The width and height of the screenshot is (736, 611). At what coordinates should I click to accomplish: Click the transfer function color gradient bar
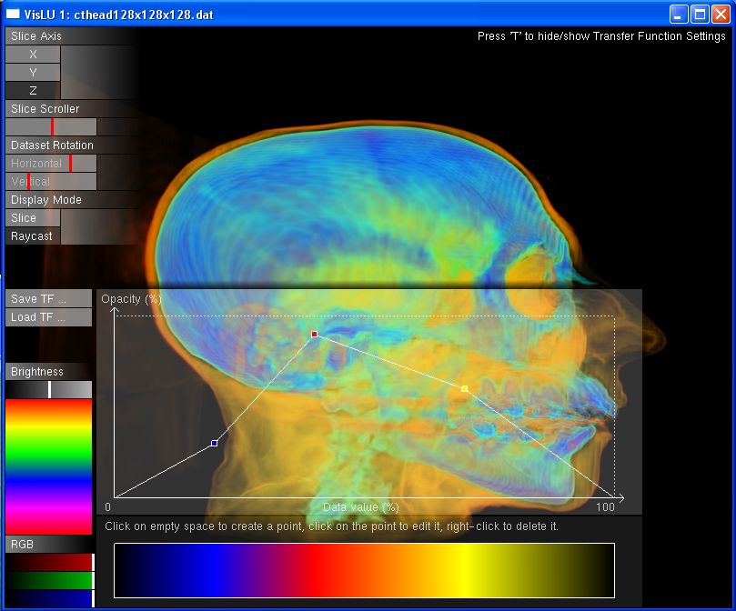click(x=364, y=570)
